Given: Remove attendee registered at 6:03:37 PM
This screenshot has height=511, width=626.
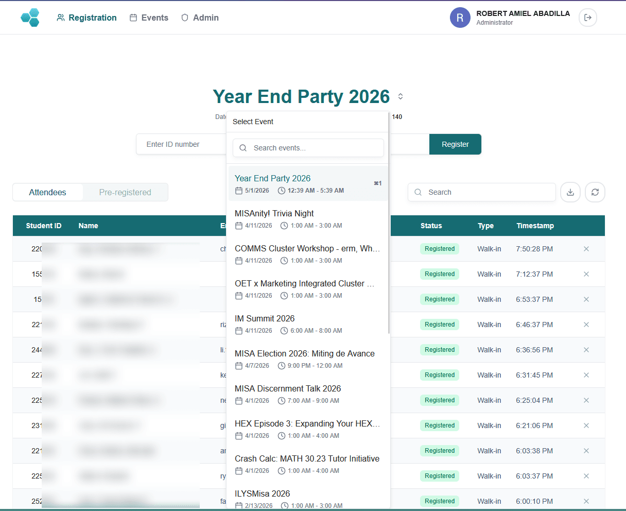Looking at the screenshot, I should tap(586, 476).
